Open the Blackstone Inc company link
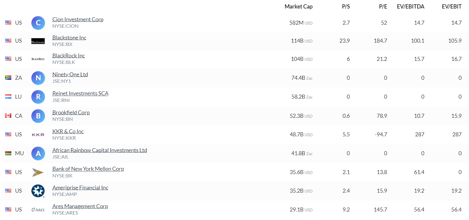 pos(69,38)
